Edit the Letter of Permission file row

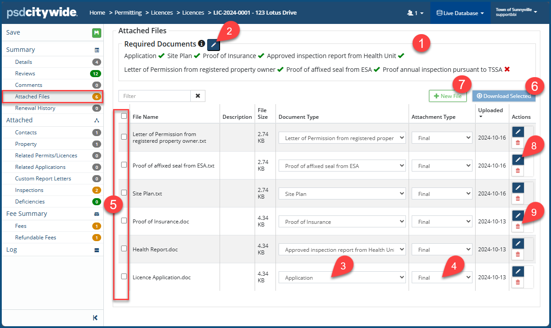coord(518,132)
